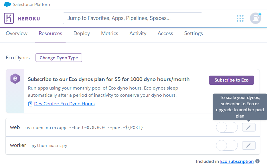The image size is (267, 168).
Task: View the Activity tab
Action: tap(138, 33)
